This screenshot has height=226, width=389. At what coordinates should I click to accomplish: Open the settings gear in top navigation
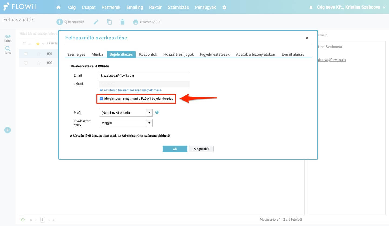[224, 8]
